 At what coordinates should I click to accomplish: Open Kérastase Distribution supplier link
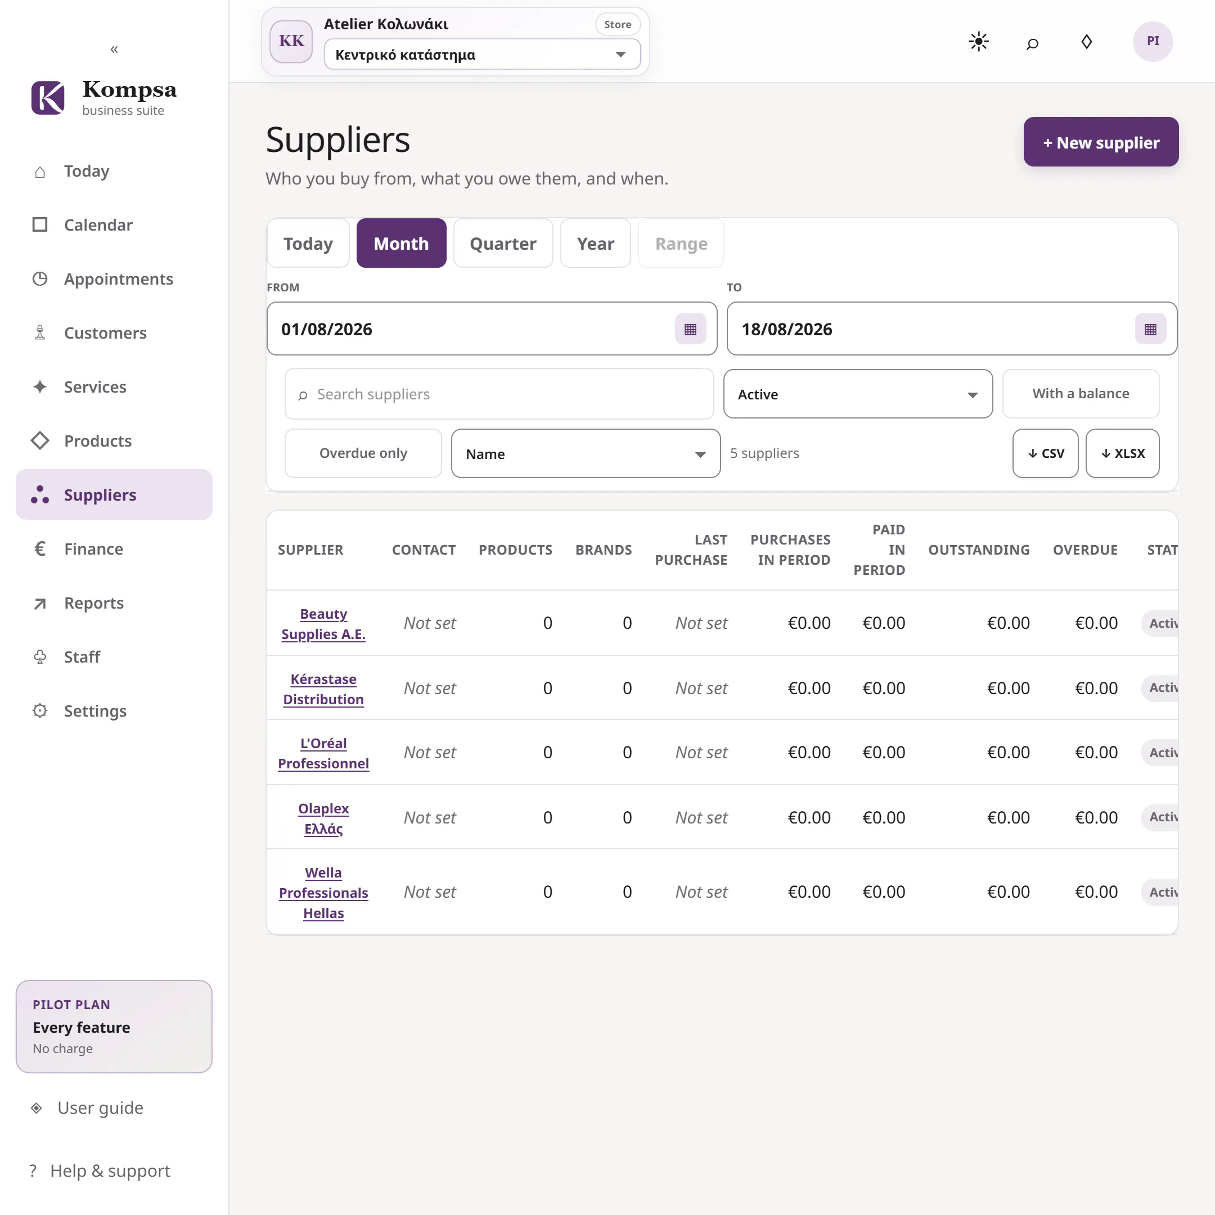(323, 689)
